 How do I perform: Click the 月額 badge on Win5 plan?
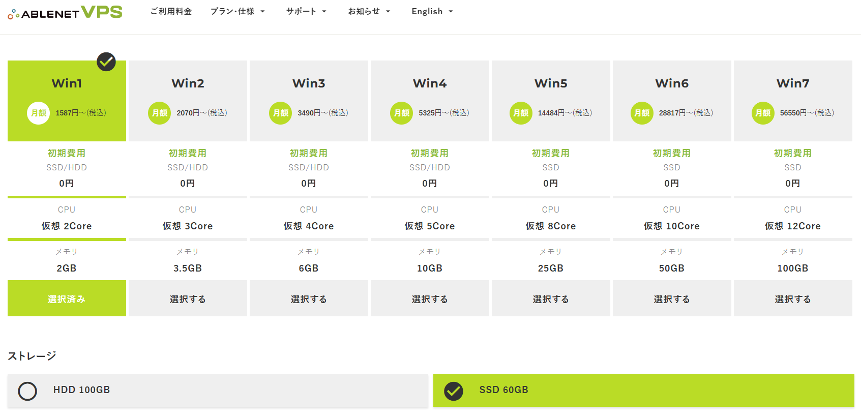(521, 113)
